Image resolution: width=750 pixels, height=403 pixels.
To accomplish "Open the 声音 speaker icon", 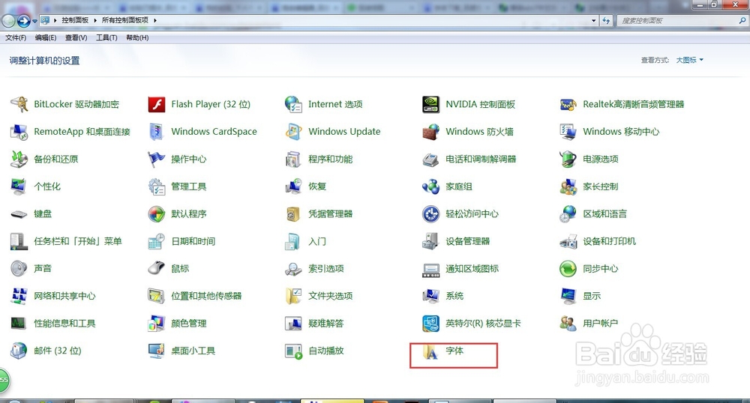I will [x=19, y=268].
